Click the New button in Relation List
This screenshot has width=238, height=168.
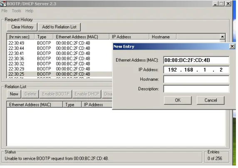point(14,94)
